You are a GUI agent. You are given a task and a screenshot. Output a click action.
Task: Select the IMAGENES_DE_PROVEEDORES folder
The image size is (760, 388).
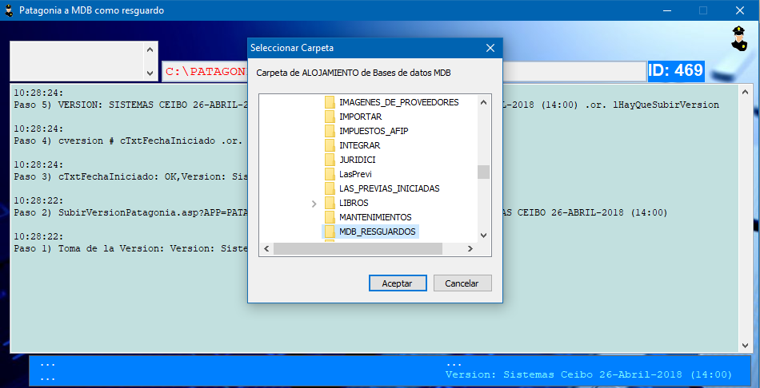pos(398,102)
